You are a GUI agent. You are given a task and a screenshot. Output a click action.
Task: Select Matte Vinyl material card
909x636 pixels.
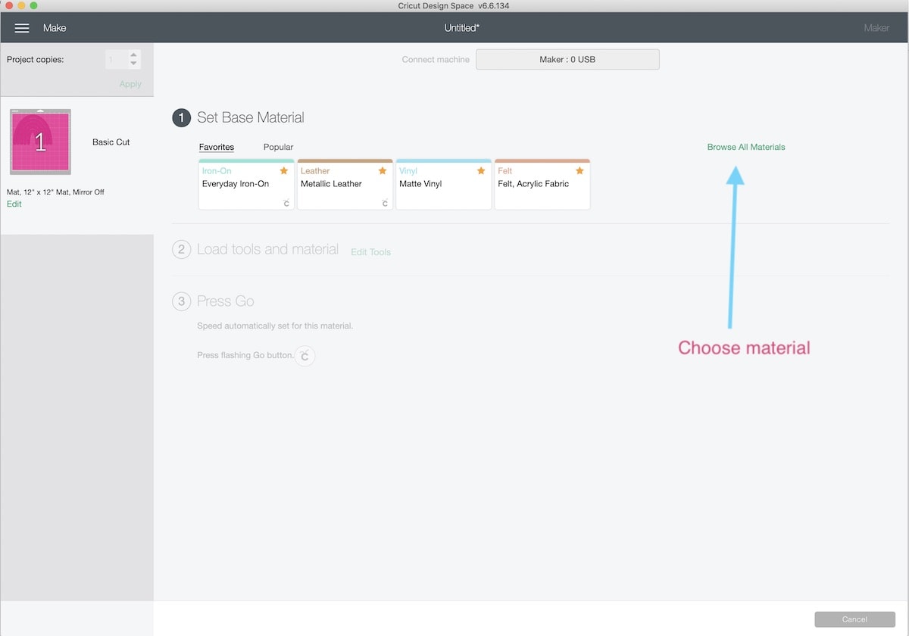pyautogui.click(x=443, y=185)
